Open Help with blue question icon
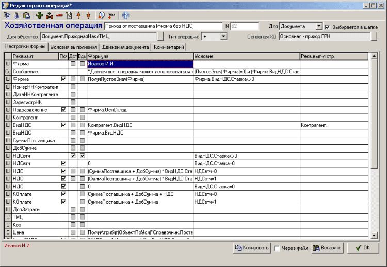The width and height of the screenshot is (387, 267). click(125, 15)
